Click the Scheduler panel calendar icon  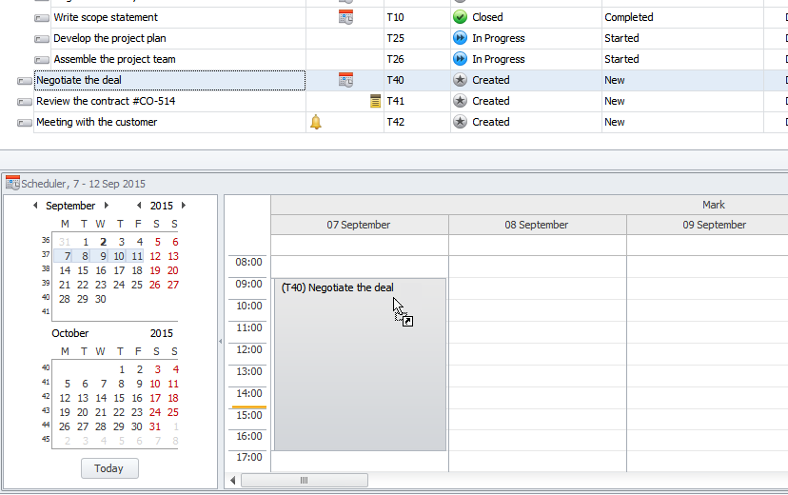coord(12,183)
